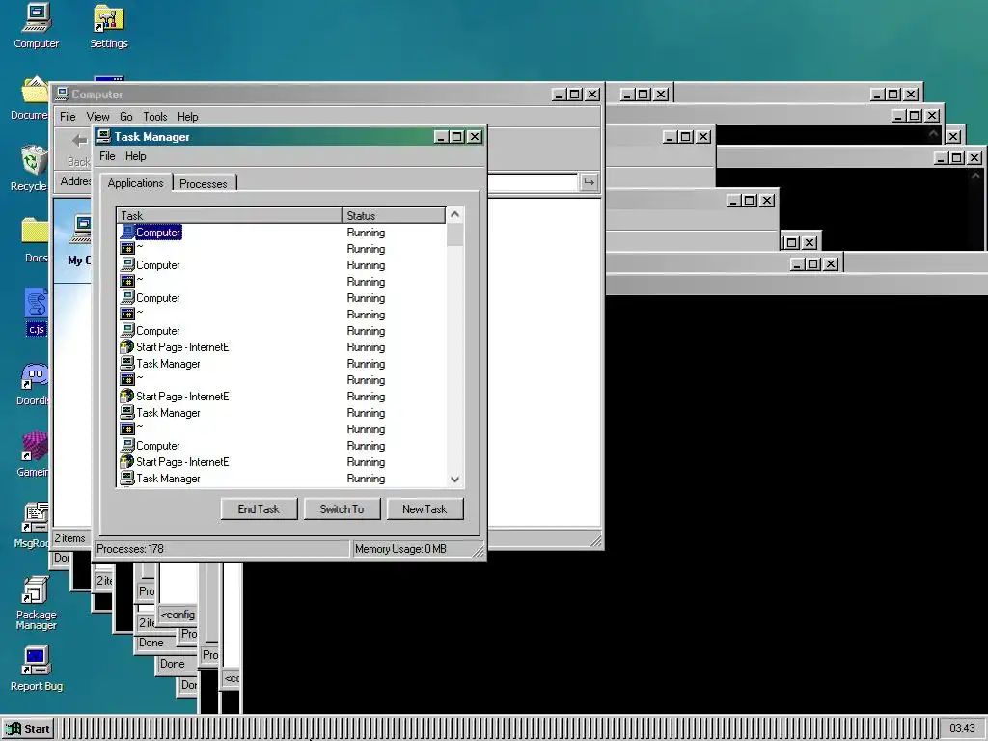The height and width of the screenshot is (741, 988).
Task: Sort by the Status column header
Action: pyautogui.click(x=394, y=215)
